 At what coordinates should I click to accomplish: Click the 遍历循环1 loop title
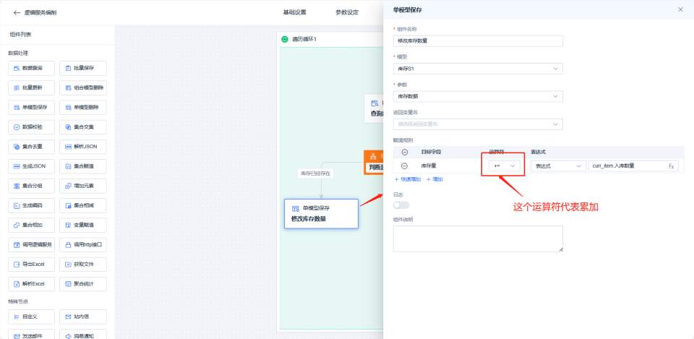click(x=304, y=39)
